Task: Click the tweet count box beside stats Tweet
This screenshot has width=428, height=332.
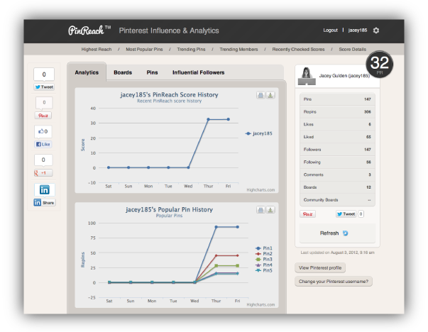Action: click(x=361, y=214)
